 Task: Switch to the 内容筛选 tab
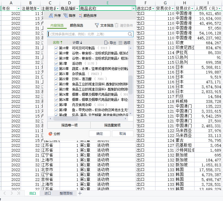click(57, 25)
